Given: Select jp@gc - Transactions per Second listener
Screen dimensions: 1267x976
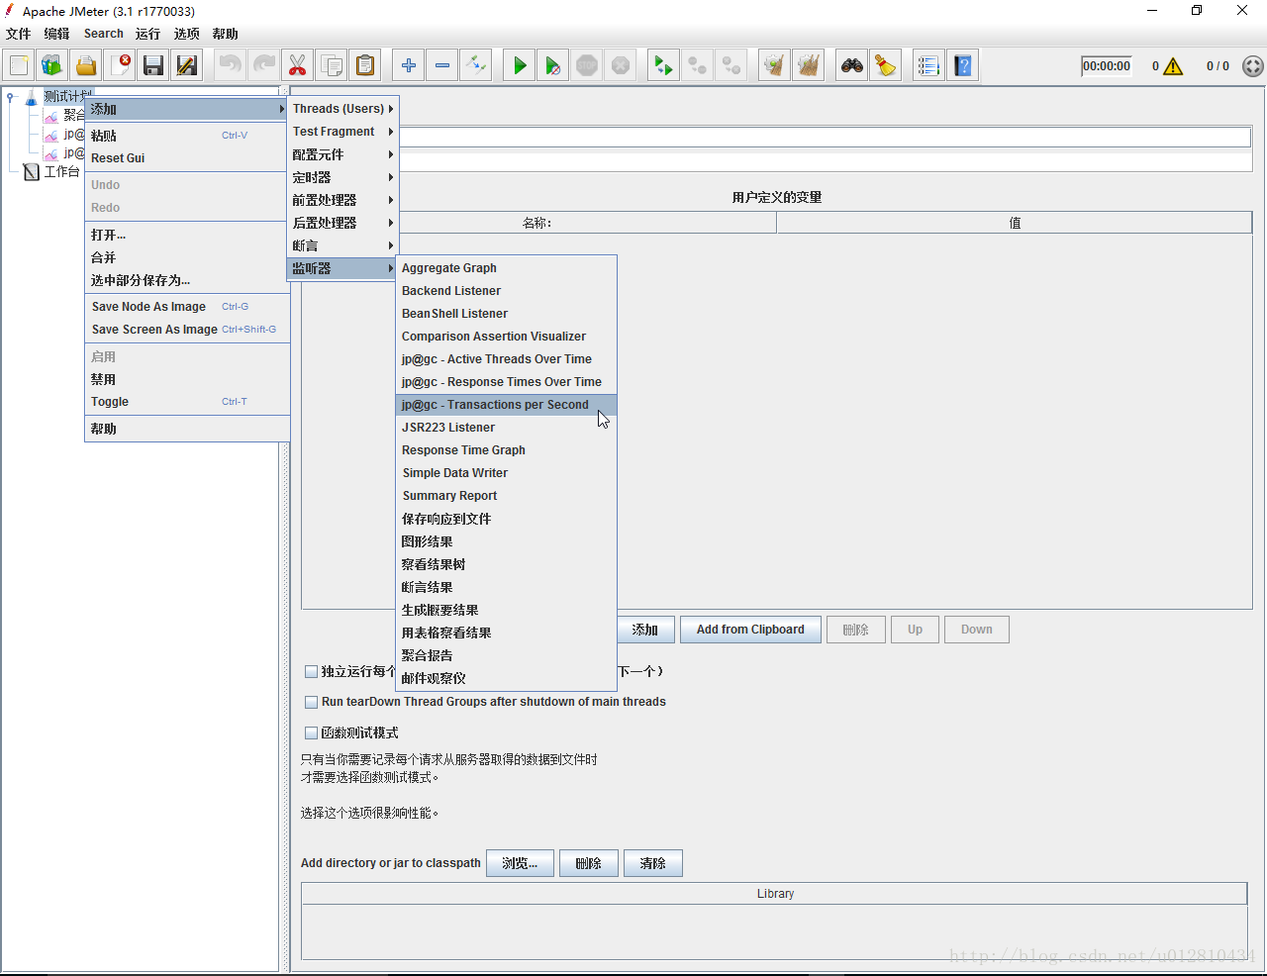Looking at the screenshot, I should click(506, 405).
